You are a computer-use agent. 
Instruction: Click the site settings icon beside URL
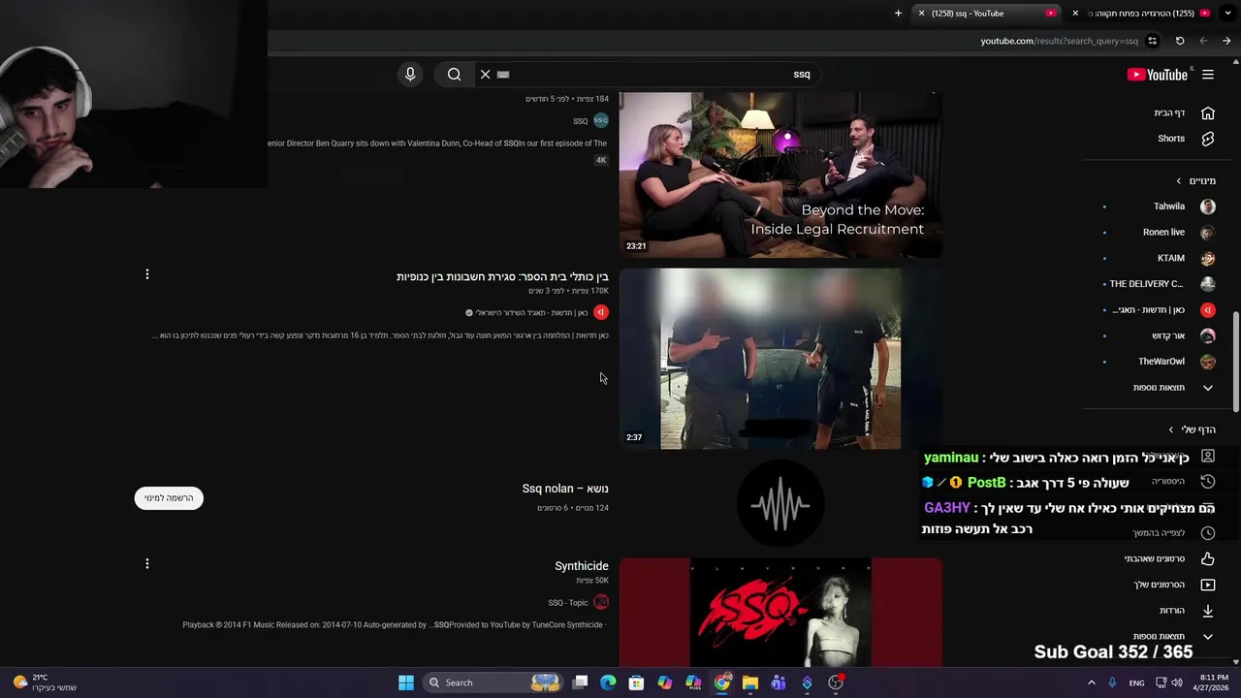(1152, 41)
